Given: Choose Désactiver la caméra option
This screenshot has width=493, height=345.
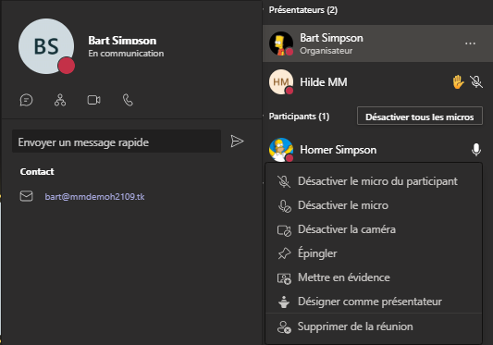Looking at the screenshot, I should (x=374, y=229).
